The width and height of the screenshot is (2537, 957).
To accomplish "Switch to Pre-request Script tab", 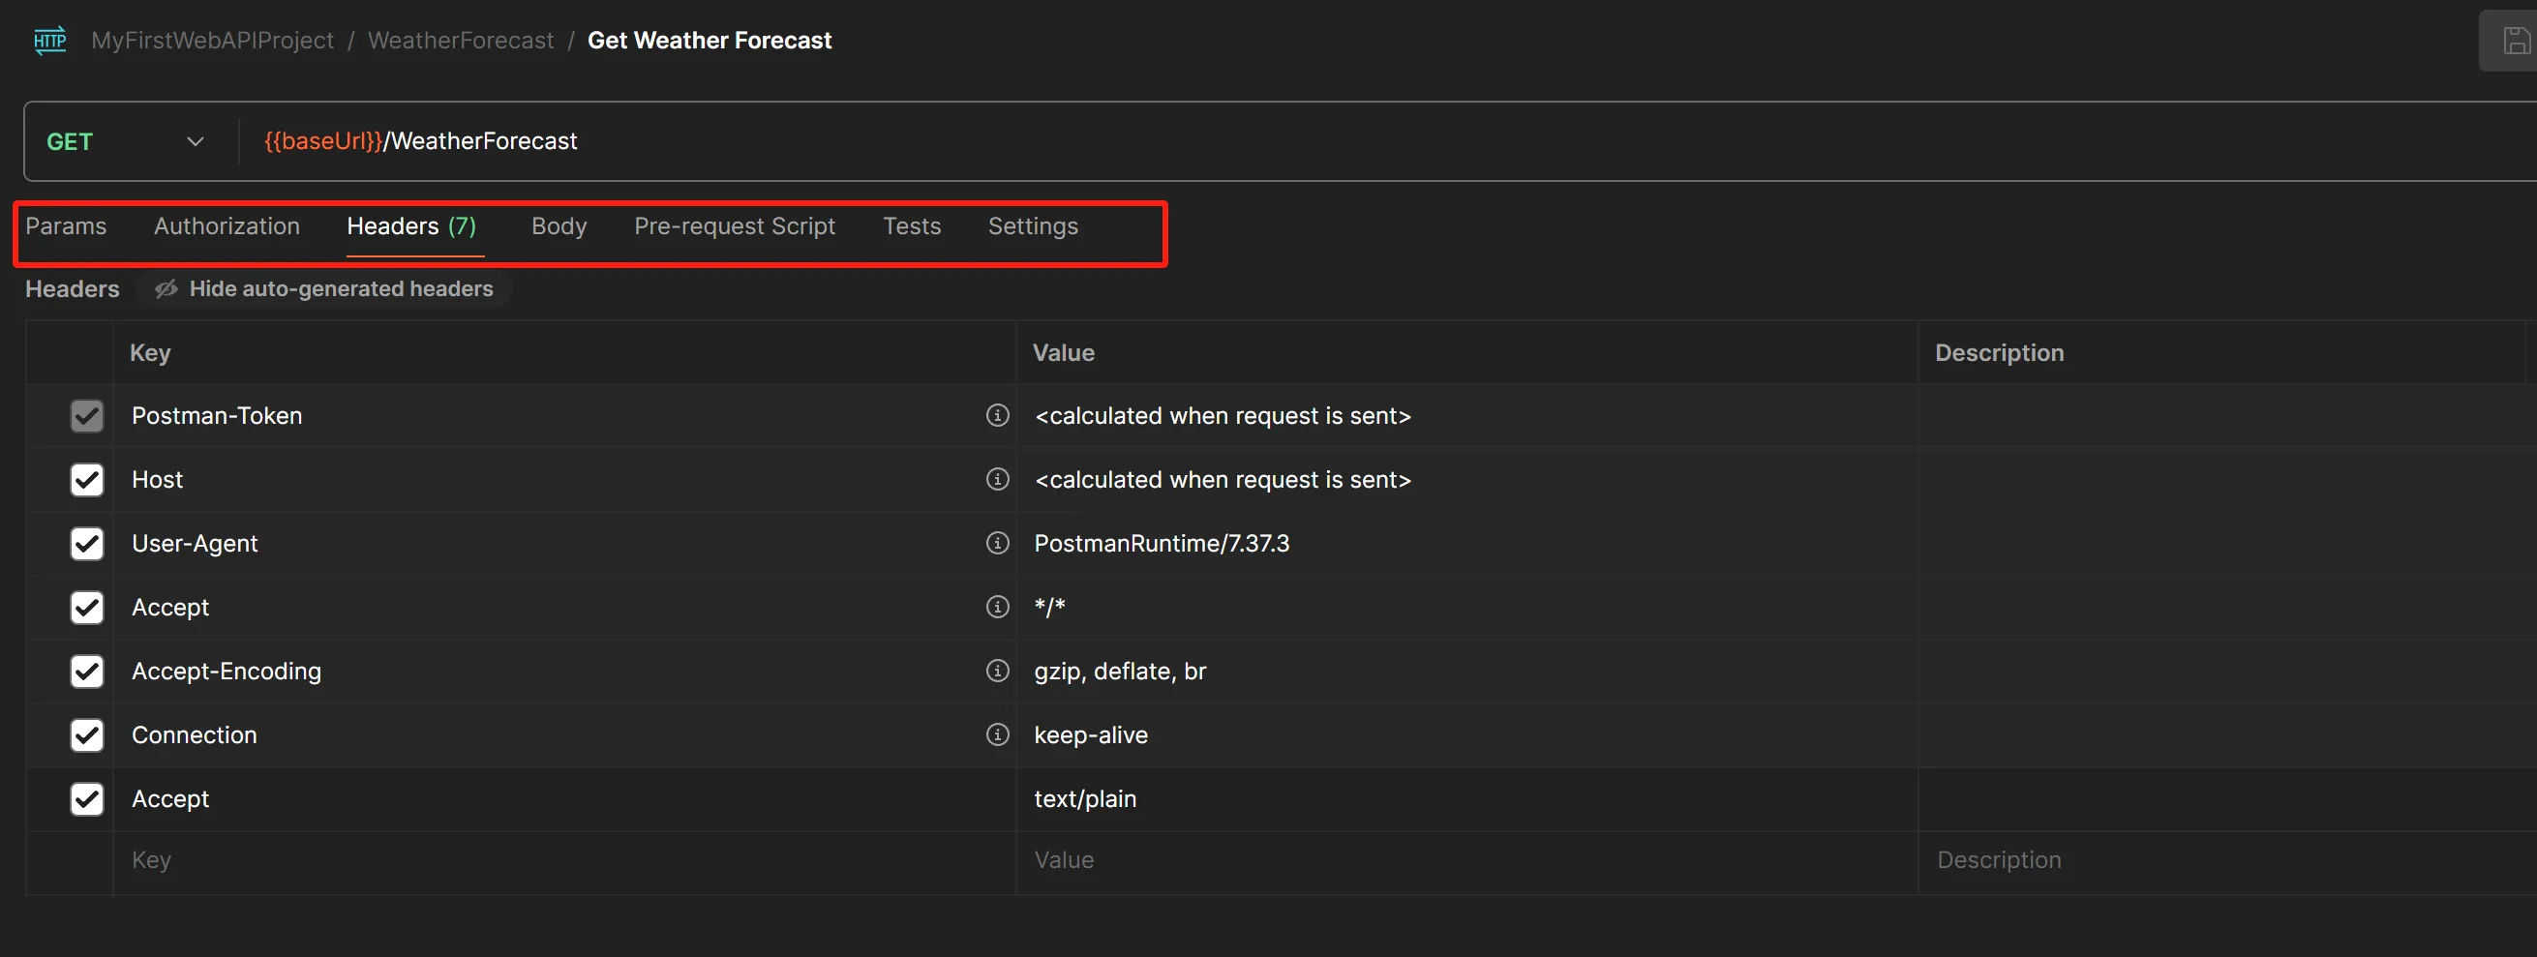I will click(735, 226).
